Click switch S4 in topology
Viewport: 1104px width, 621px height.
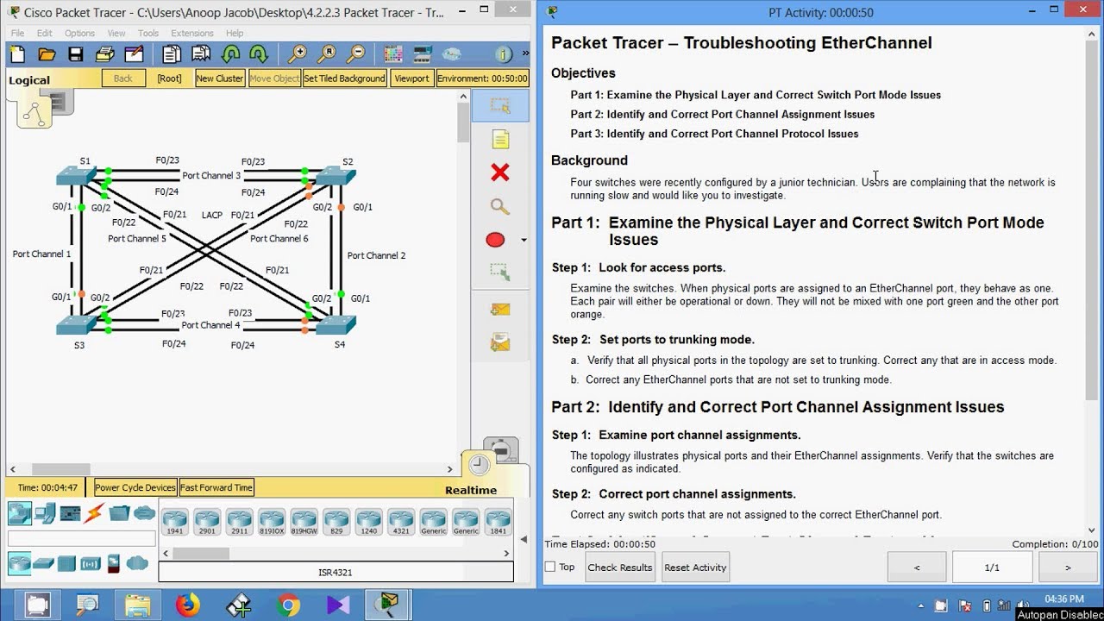[x=336, y=324]
